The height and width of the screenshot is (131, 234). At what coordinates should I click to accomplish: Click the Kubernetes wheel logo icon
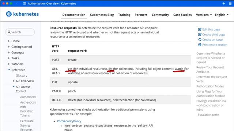(9, 14)
